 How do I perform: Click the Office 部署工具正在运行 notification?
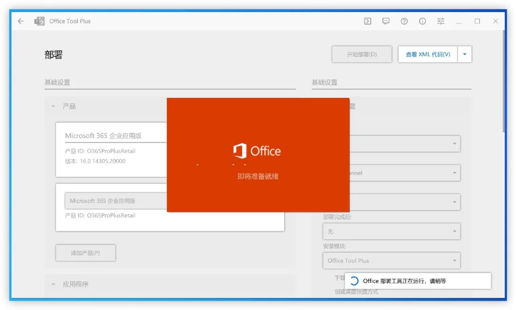coord(418,281)
